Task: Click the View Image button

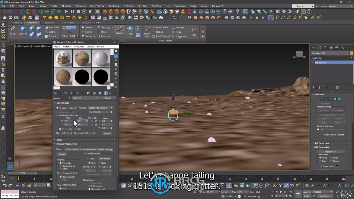Action: click(105, 159)
